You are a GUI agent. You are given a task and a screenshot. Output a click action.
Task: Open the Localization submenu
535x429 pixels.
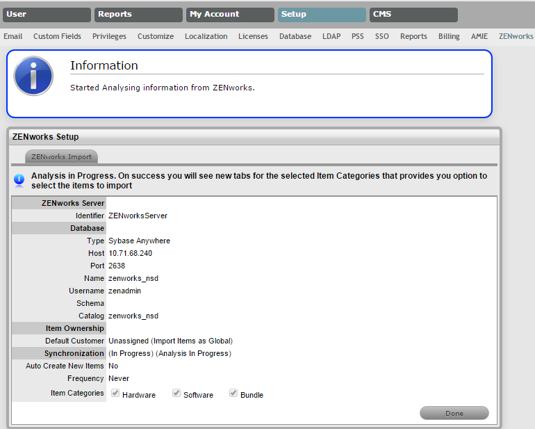pos(206,36)
